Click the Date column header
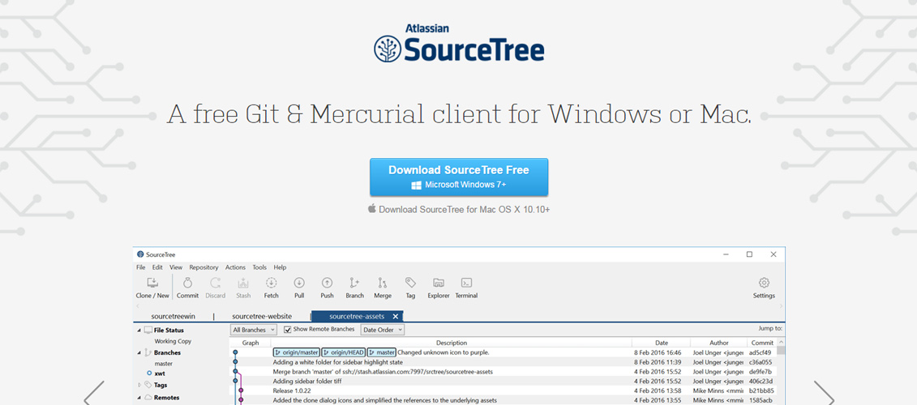This screenshot has width=917, height=405. [x=662, y=343]
